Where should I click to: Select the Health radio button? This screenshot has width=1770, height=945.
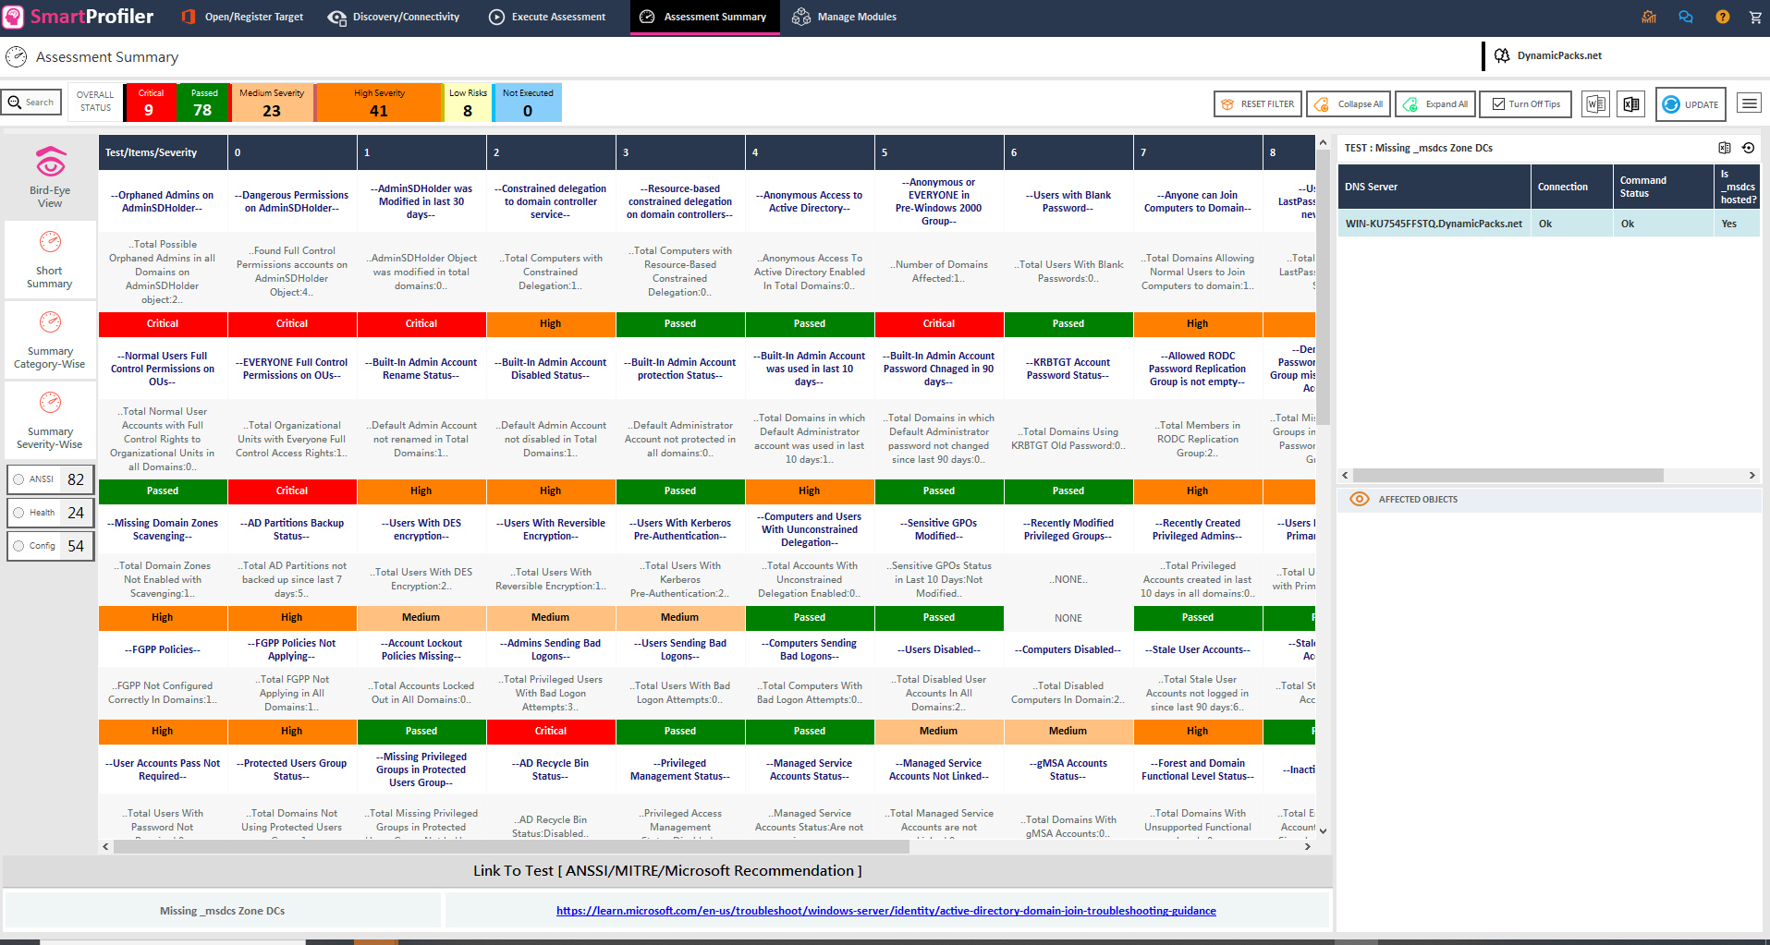[18, 513]
